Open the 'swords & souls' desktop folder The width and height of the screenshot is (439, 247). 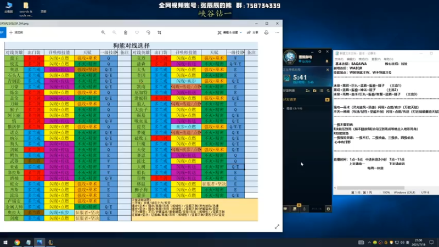26,9
